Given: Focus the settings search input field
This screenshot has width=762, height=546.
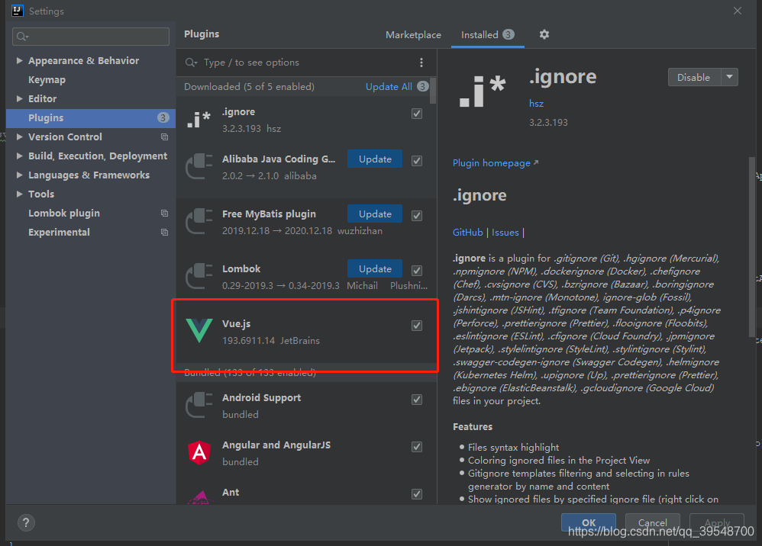Looking at the screenshot, I should coord(91,37).
